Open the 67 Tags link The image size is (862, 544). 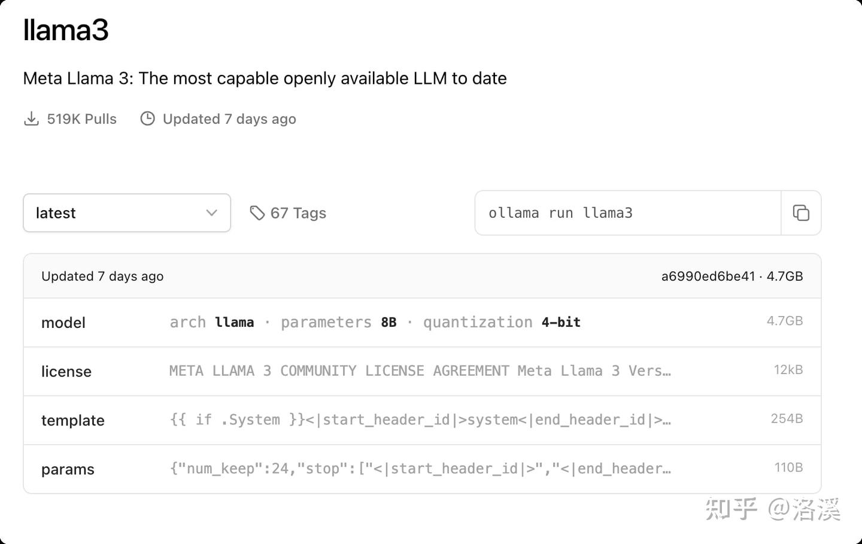coord(298,213)
